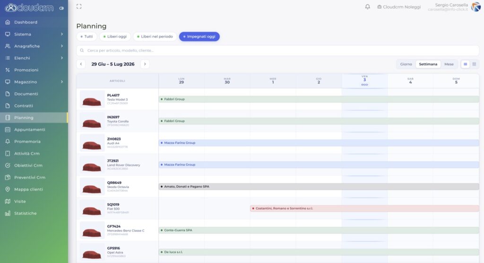Click the Promozioni percent icon
The height and width of the screenshot is (263, 484).
(x=8, y=70)
